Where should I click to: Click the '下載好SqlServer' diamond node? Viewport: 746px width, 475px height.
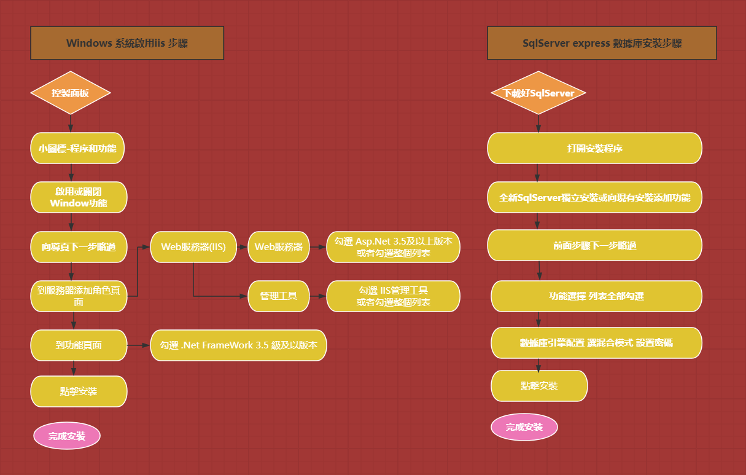(538, 93)
